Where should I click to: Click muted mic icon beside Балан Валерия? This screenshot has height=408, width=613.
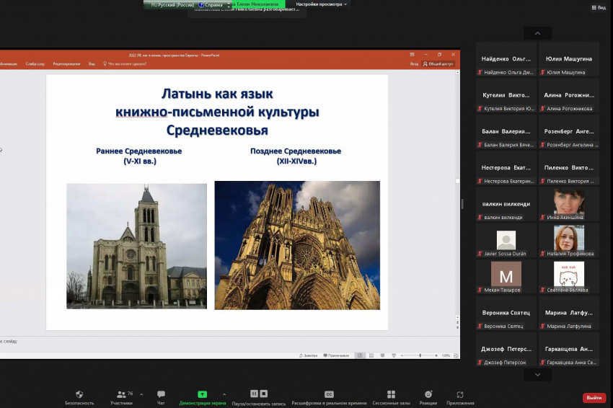(480, 145)
